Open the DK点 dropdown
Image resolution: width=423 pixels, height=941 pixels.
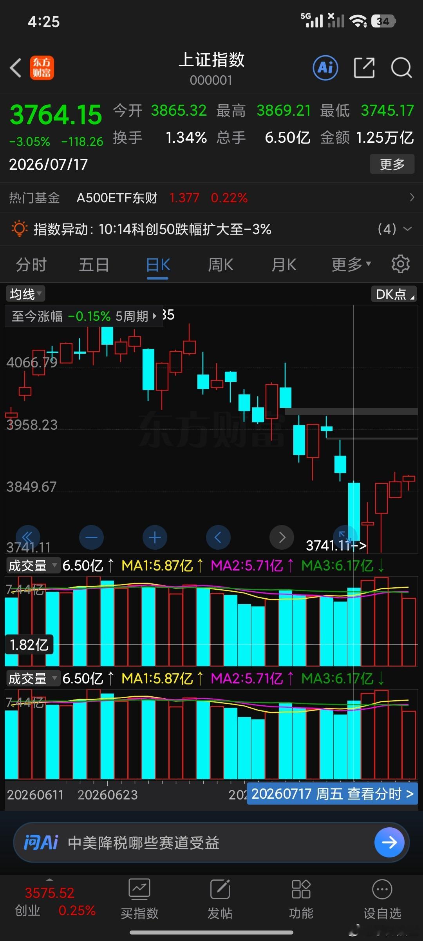[394, 294]
